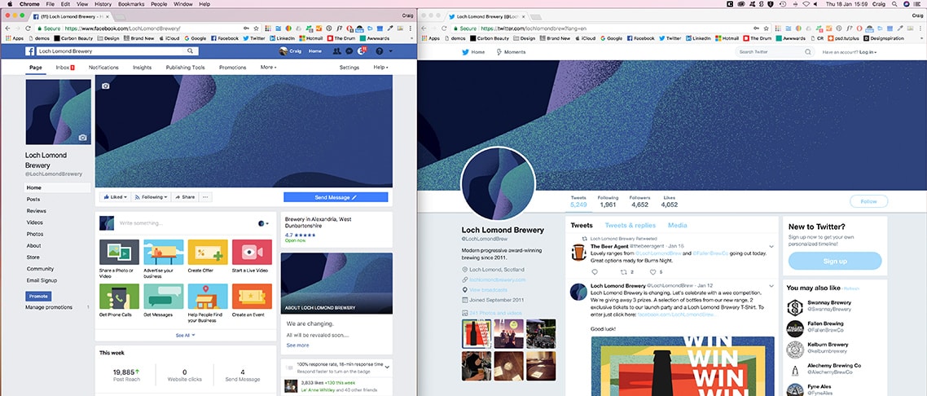Open the Help dropdown on Facebook page
927x396 pixels.
[381, 68]
